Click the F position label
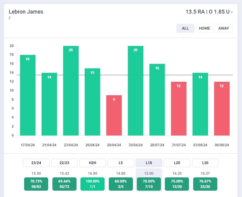 click(10, 18)
